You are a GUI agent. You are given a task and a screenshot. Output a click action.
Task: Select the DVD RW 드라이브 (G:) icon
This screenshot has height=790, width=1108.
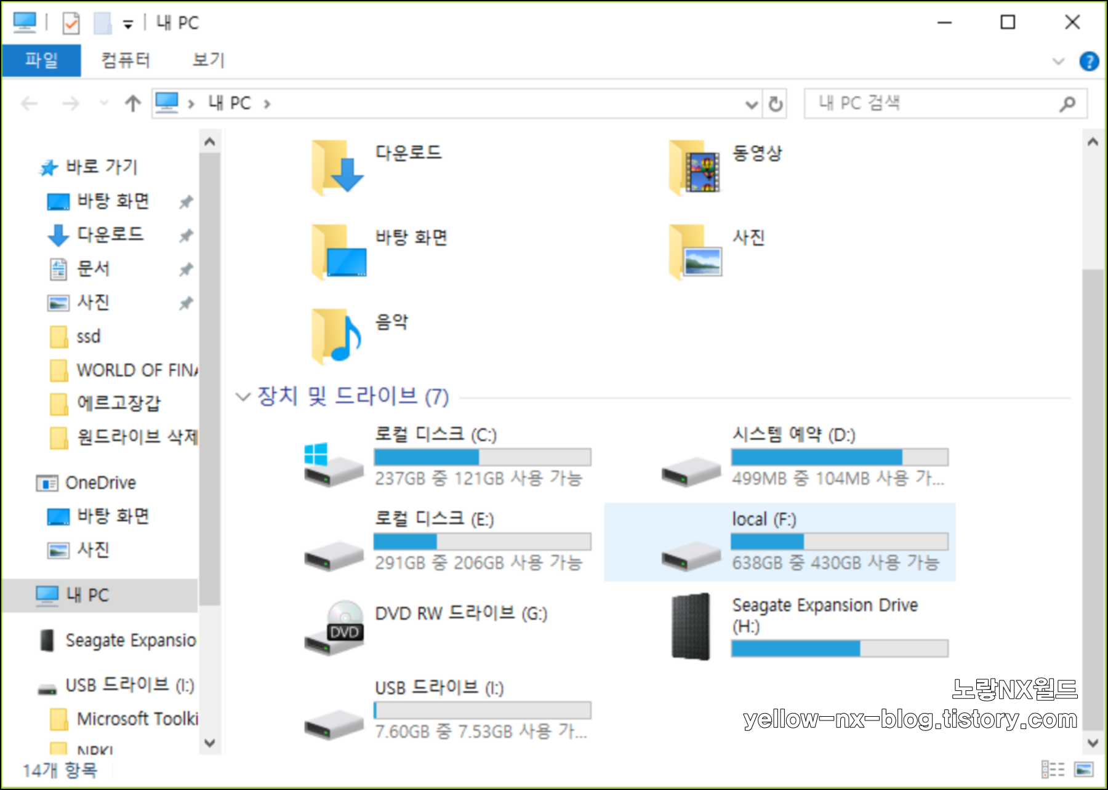334,628
